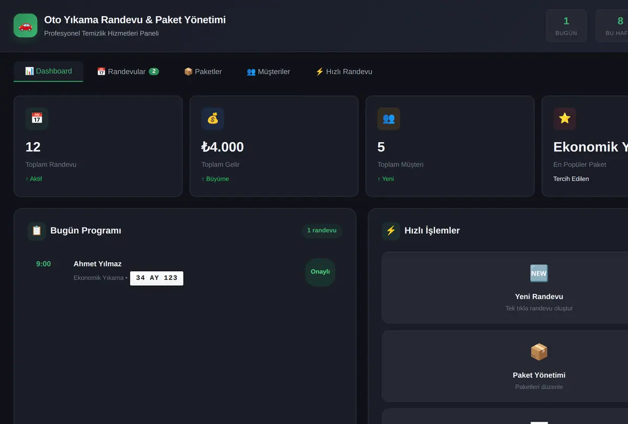Click the Oto Yıkama Randevu & Paket Yönetimi title
The width and height of the screenshot is (628, 424).
pyautogui.click(x=135, y=20)
